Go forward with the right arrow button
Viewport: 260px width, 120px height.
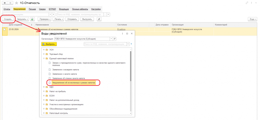10,3
